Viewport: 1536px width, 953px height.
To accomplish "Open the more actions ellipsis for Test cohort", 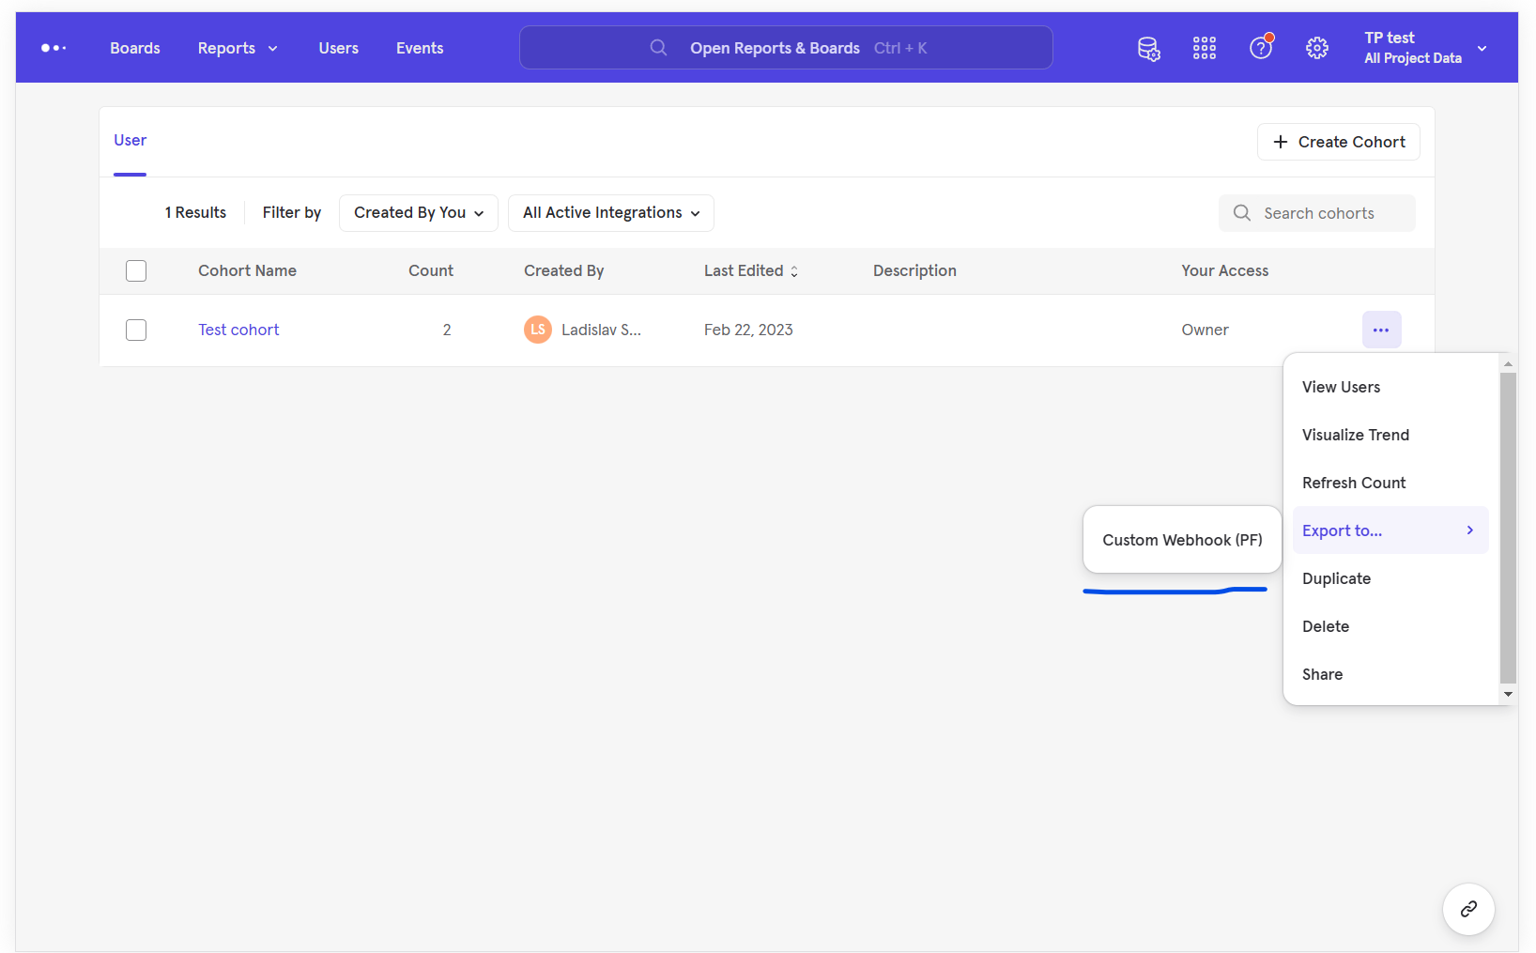I will pyautogui.click(x=1381, y=330).
